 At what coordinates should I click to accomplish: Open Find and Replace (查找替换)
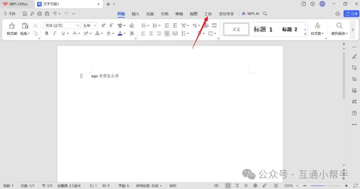[339, 29]
